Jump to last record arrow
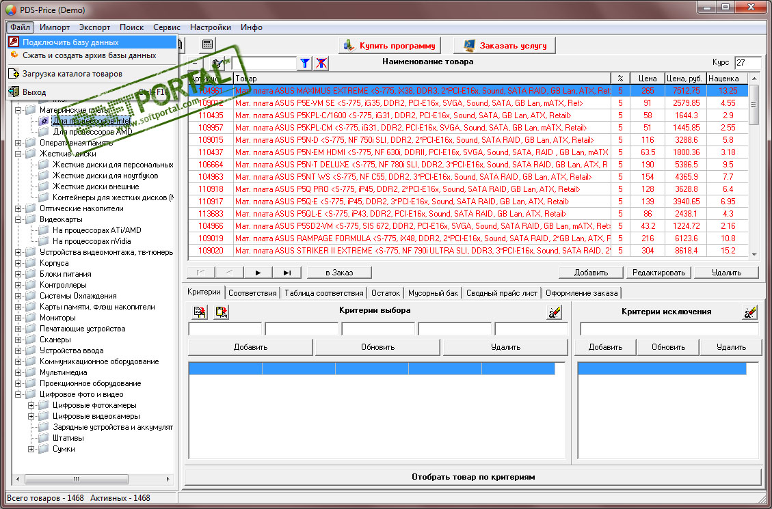This screenshot has height=509, width=772. point(287,273)
